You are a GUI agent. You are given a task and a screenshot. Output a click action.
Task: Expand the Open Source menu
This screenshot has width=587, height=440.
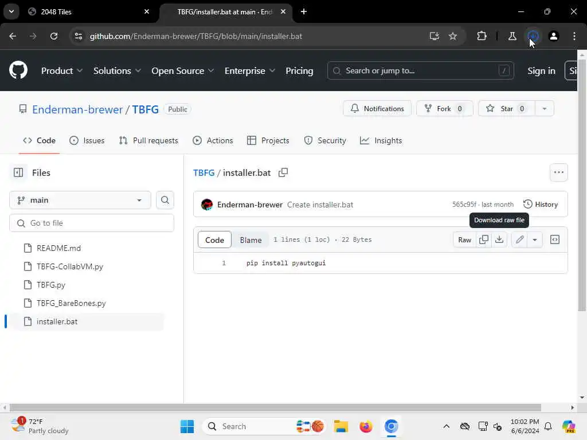182,70
